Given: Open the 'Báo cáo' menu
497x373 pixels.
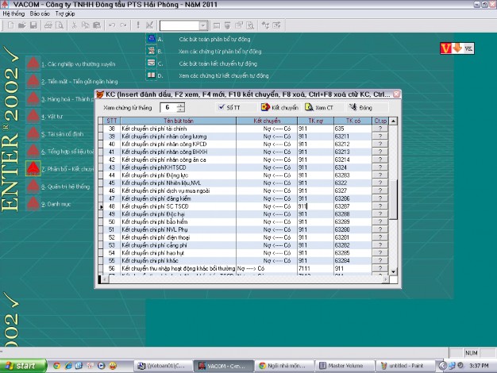Looking at the screenshot, I should (x=40, y=14).
